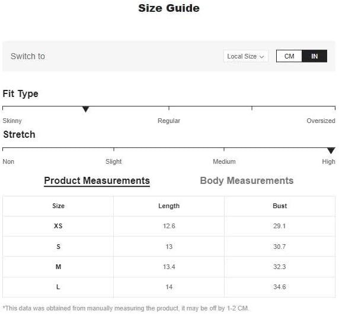Click the Length column header
This screenshot has width=339, height=314.
click(x=169, y=206)
